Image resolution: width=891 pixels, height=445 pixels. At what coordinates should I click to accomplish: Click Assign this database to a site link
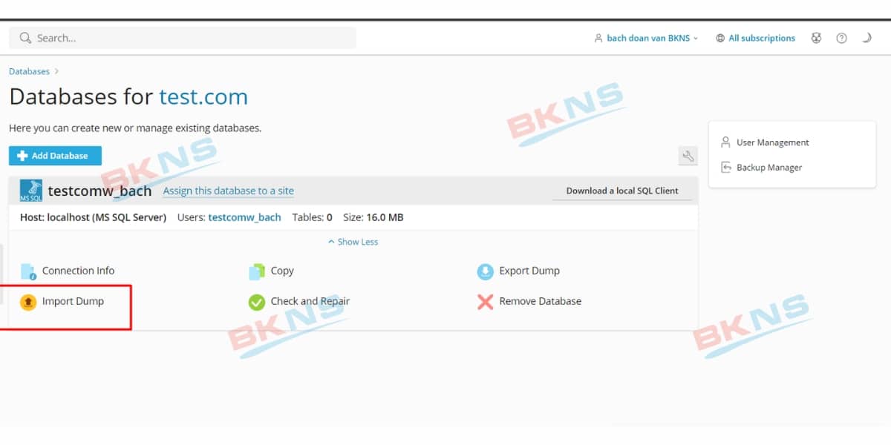[228, 191]
